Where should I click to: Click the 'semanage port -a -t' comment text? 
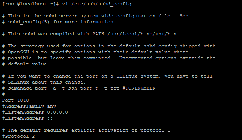pyautogui.click(x=37, y=88)
